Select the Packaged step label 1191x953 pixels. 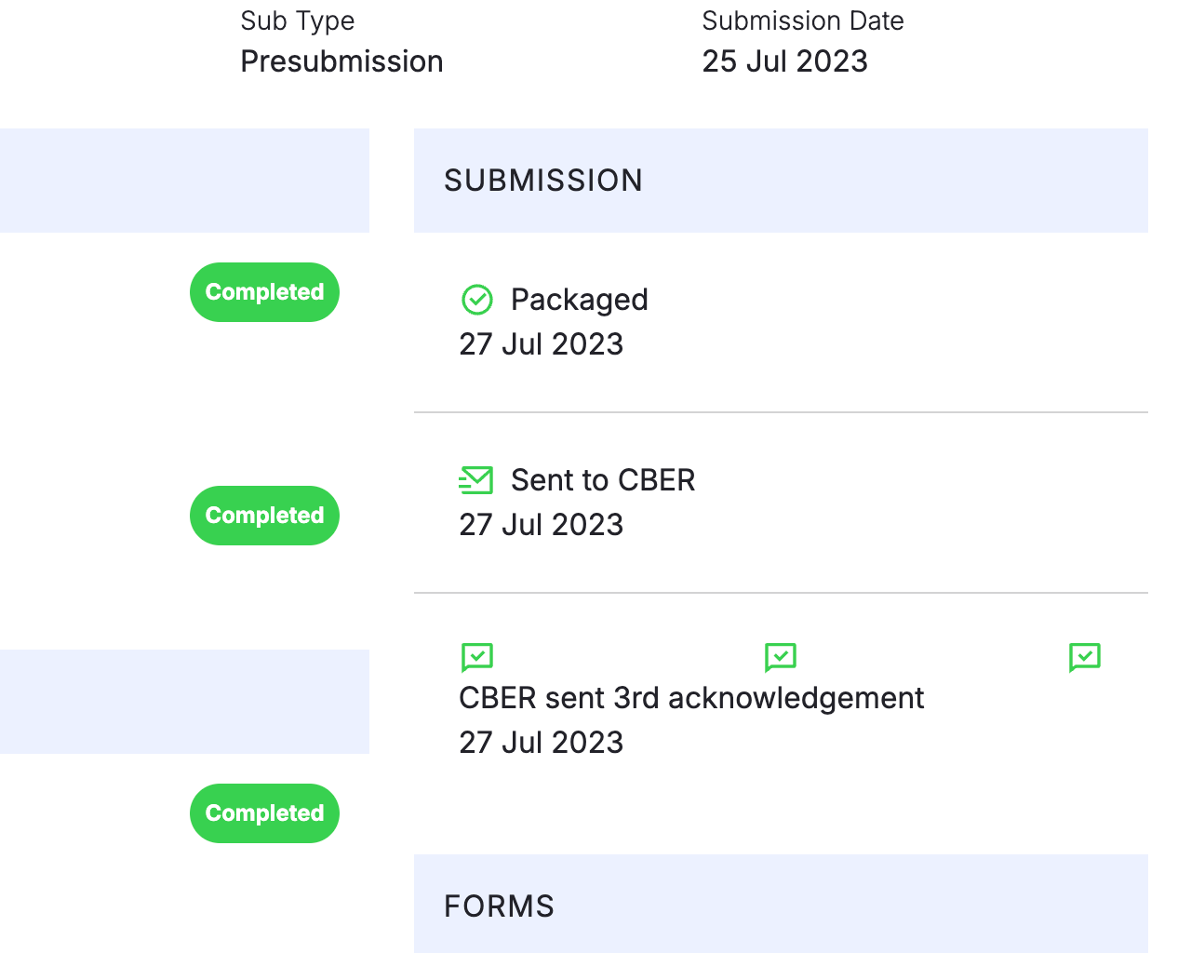click(x=579, y=300)
